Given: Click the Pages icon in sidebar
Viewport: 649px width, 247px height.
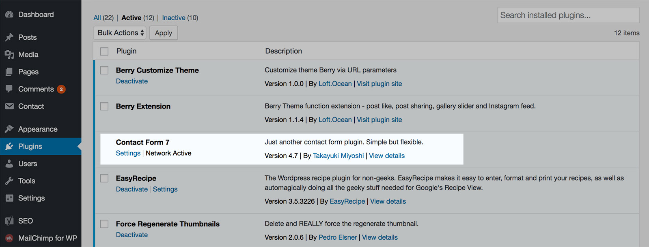Looking at the screenshot, I should tap(9, 72).
